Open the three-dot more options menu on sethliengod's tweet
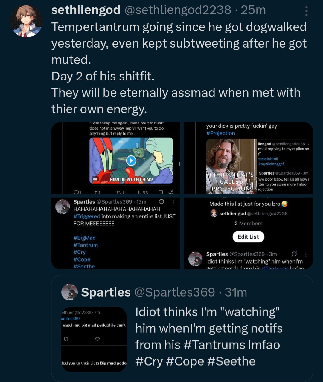The image size is (323, 382). pyautogui.click(x=306, y=11)
